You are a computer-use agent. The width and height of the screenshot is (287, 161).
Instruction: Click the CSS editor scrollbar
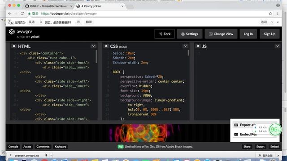click(x=188, y=53)
